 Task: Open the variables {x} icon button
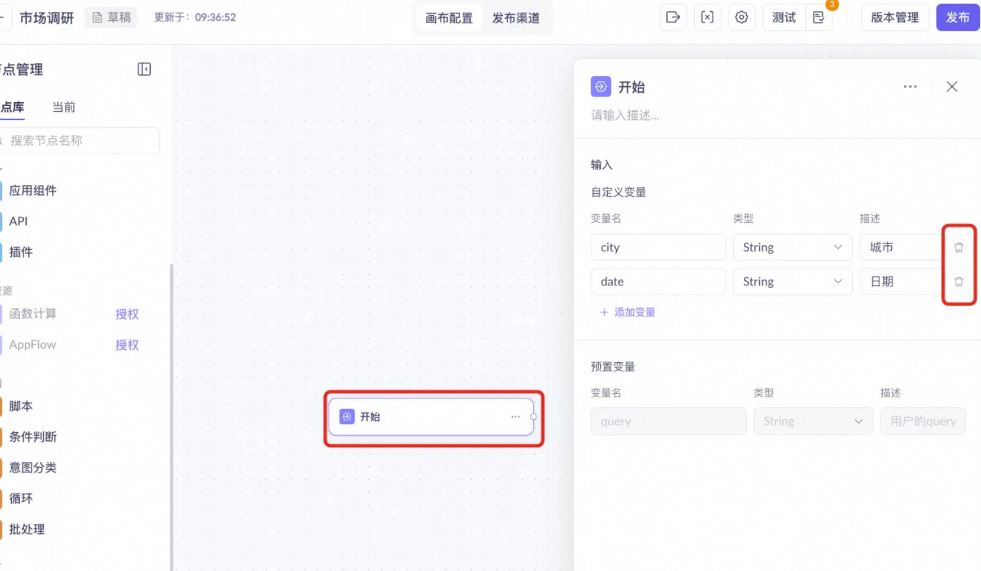click(x=707, y=17)
